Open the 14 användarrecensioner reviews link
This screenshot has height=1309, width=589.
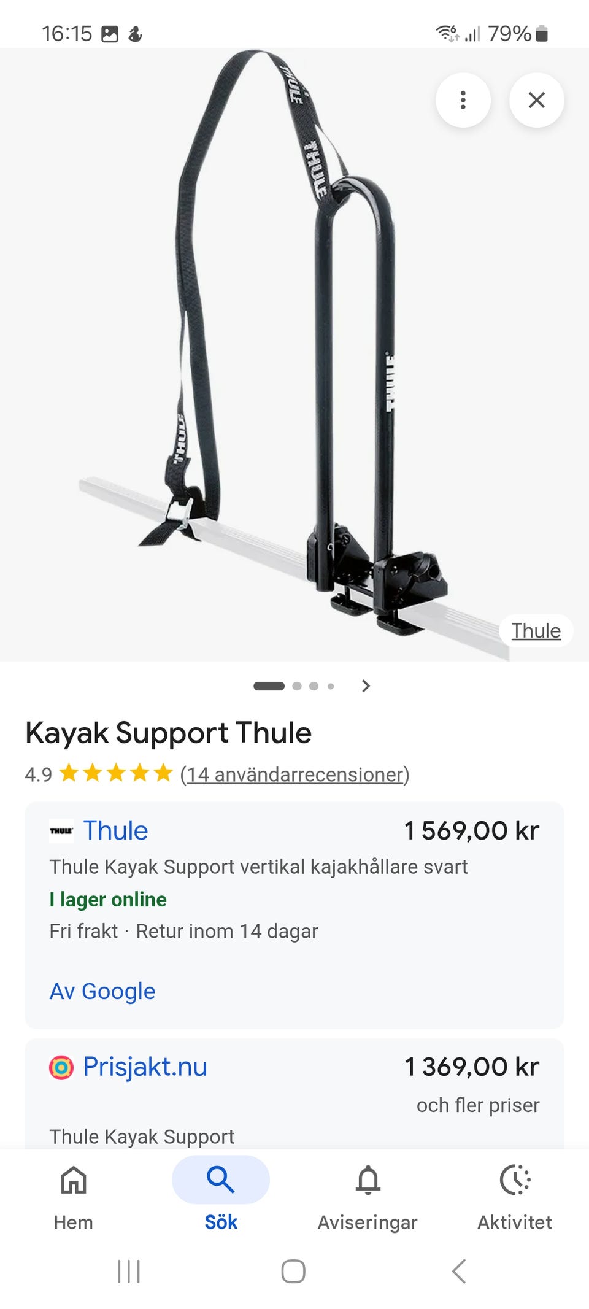click(295, 774)
